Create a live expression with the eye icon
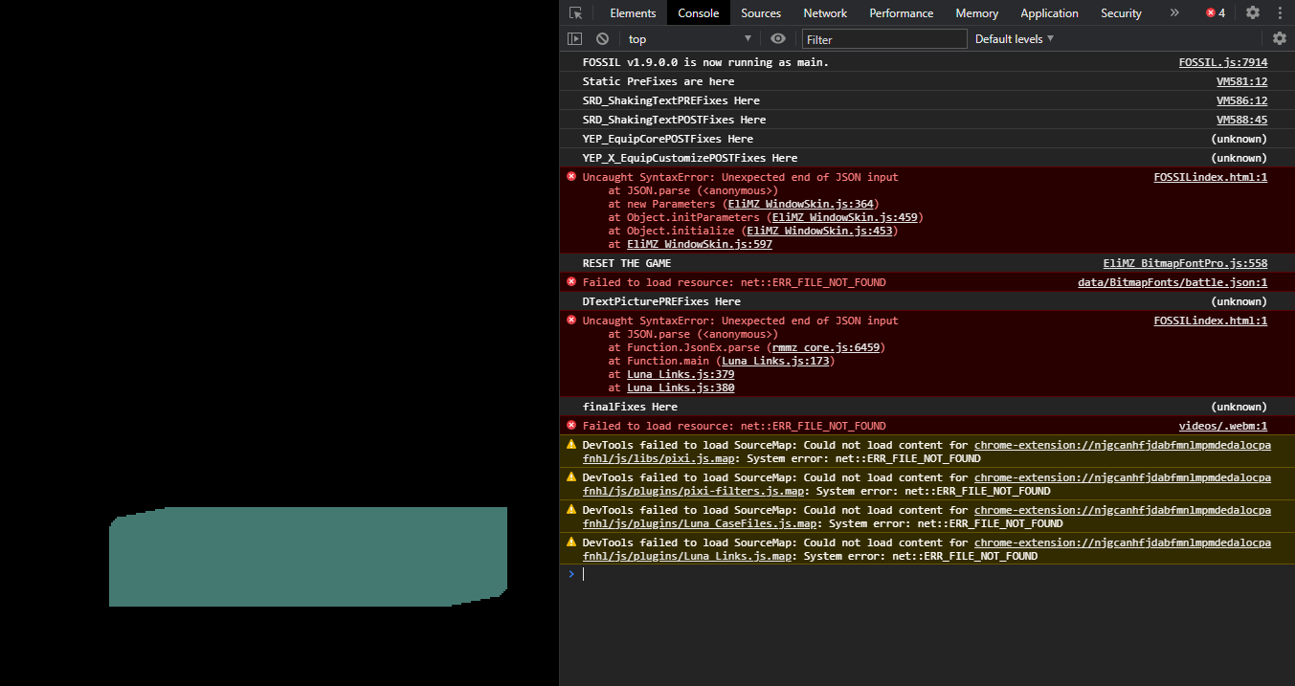Image resolution: width=1295 pixels, height=686 pixels. point(778,39)
